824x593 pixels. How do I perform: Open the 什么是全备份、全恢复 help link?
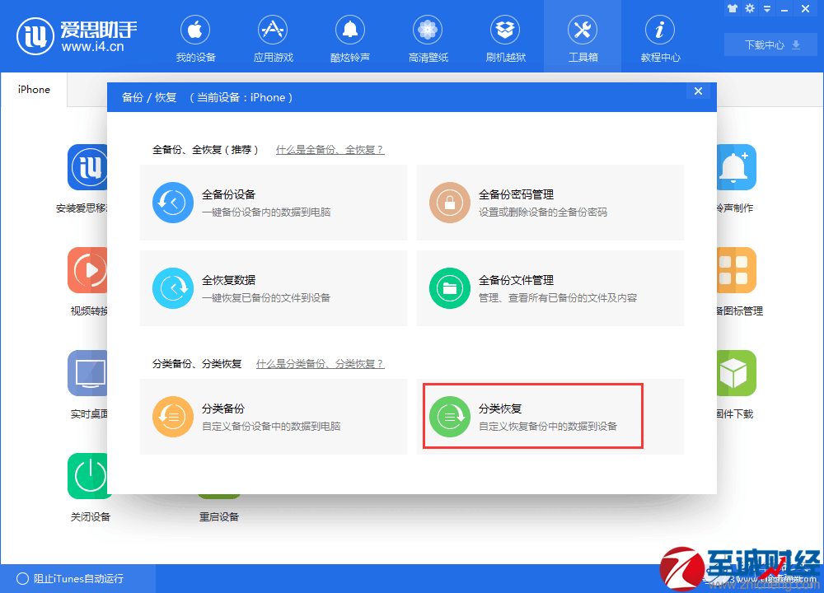(x=330, y=150)
